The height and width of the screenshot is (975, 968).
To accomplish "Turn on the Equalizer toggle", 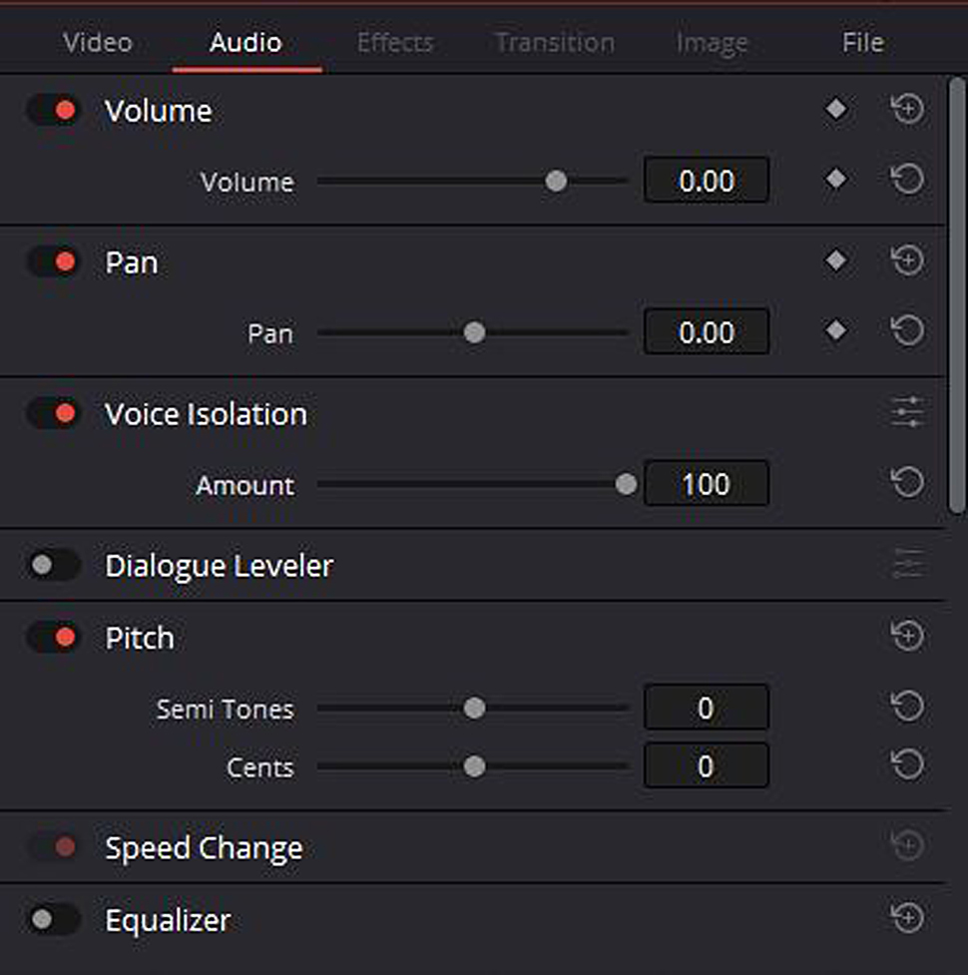I will [54, 919].
